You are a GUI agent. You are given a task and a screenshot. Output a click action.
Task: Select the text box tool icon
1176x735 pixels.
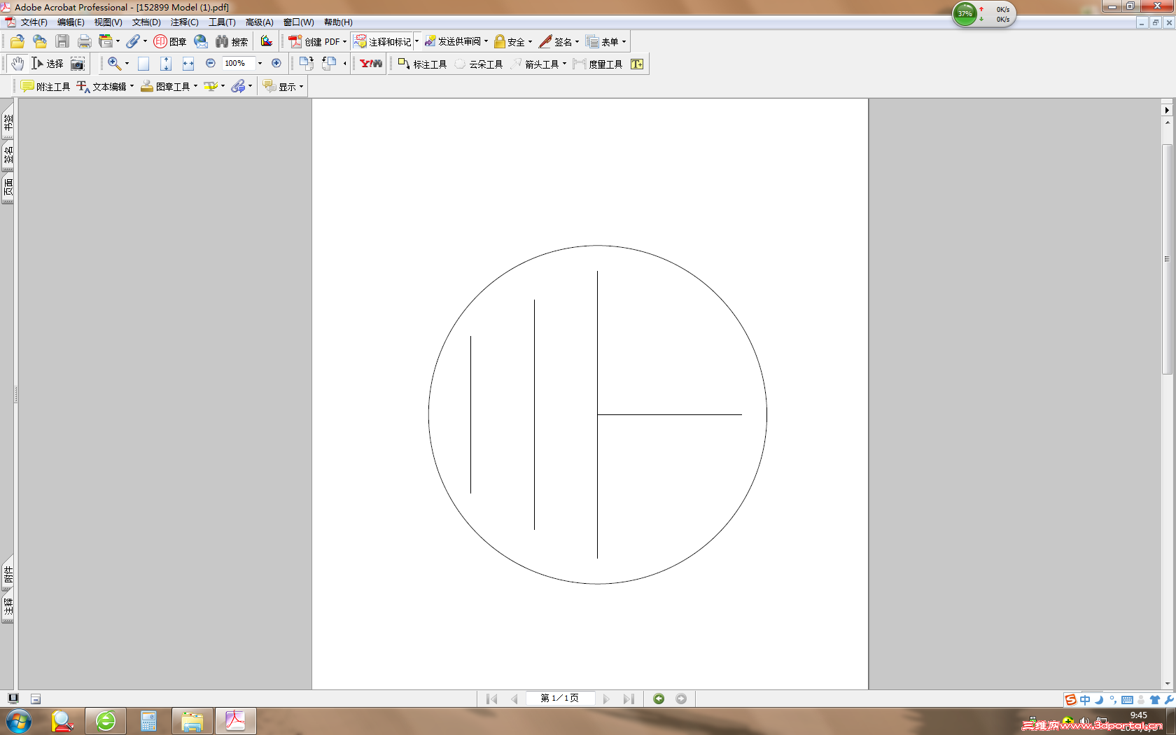tap(637, 64)
